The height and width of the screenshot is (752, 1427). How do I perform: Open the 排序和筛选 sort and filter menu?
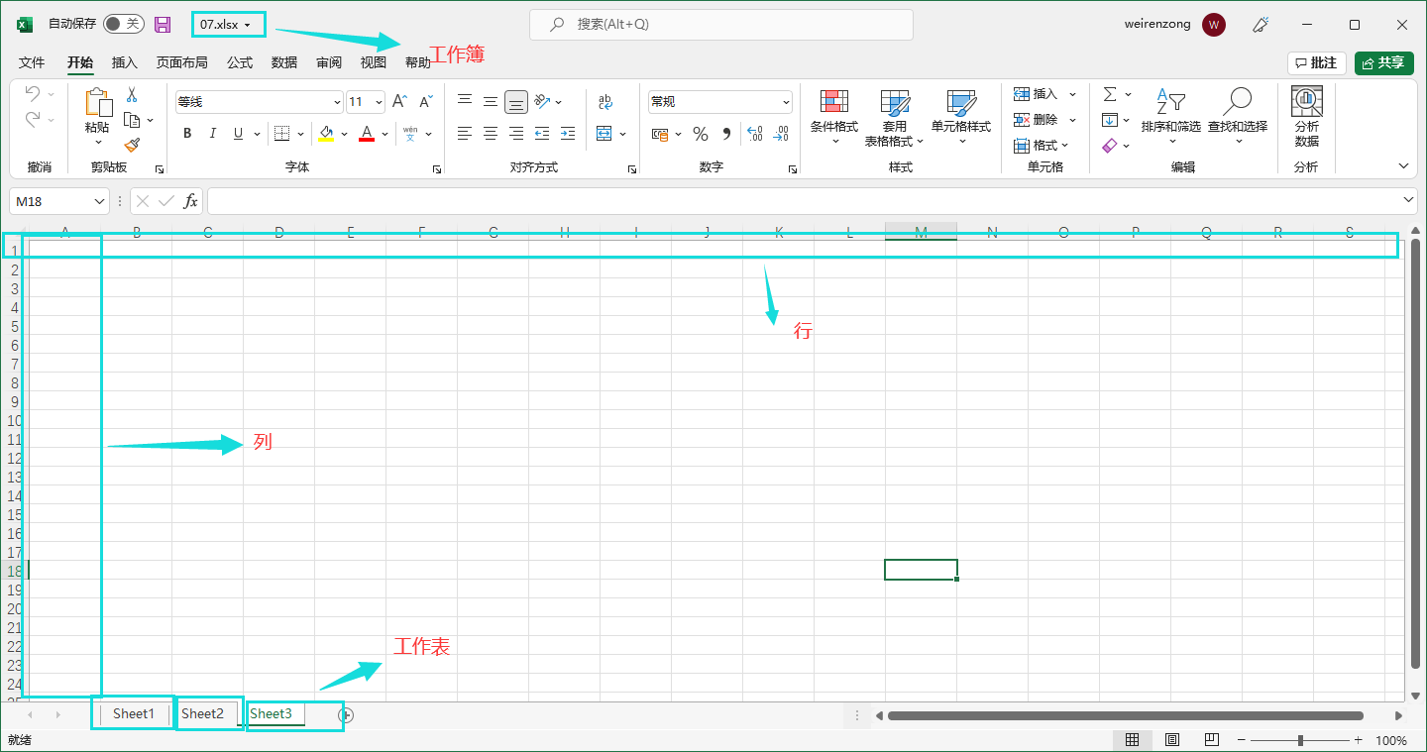click(1170, 117)
